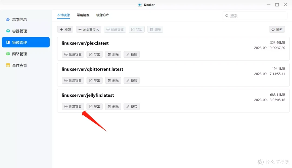292x168 pixels.
Task: Click the top toolbar 导出 button
Action: tap(137, 29)
